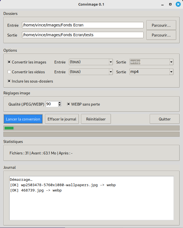Disable the WEBP sans perte checkbox
The height and width of the screenshot is (228, 183).
pos(69,104)
